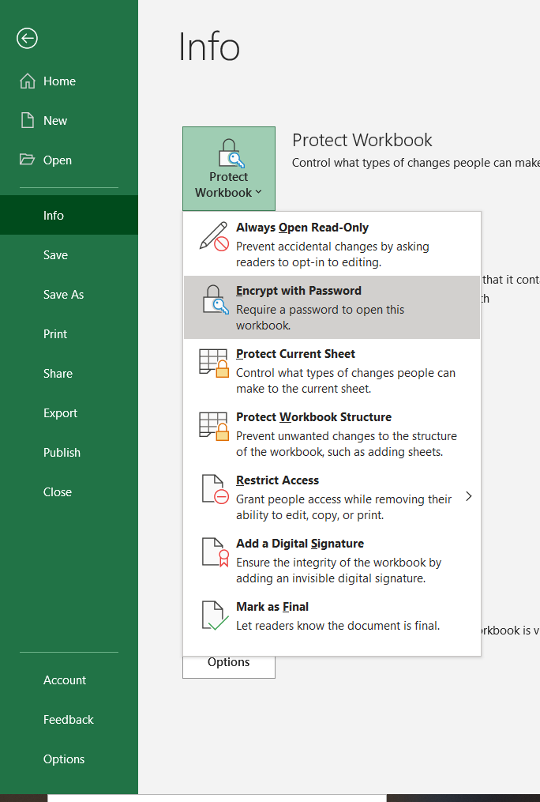The height and width of the screenshot is (802, 540).
Task: Choose Close in the sidebar
Action: [x=69, y=492]
